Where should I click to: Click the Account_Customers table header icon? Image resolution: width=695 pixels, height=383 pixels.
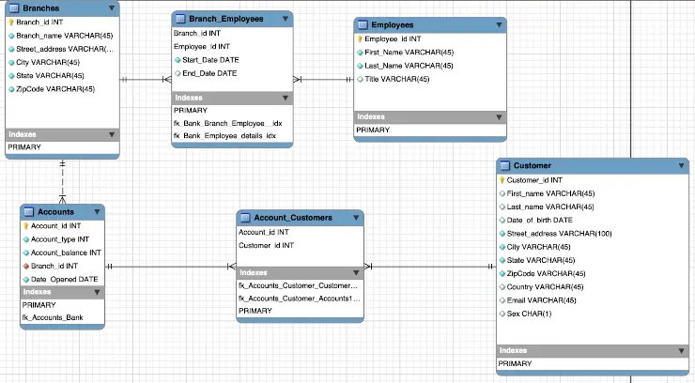pos(245,218)
